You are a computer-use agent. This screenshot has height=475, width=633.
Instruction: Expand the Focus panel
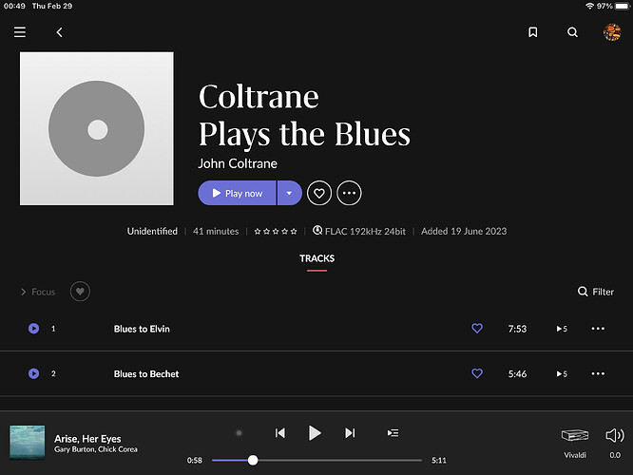(38, 292)
